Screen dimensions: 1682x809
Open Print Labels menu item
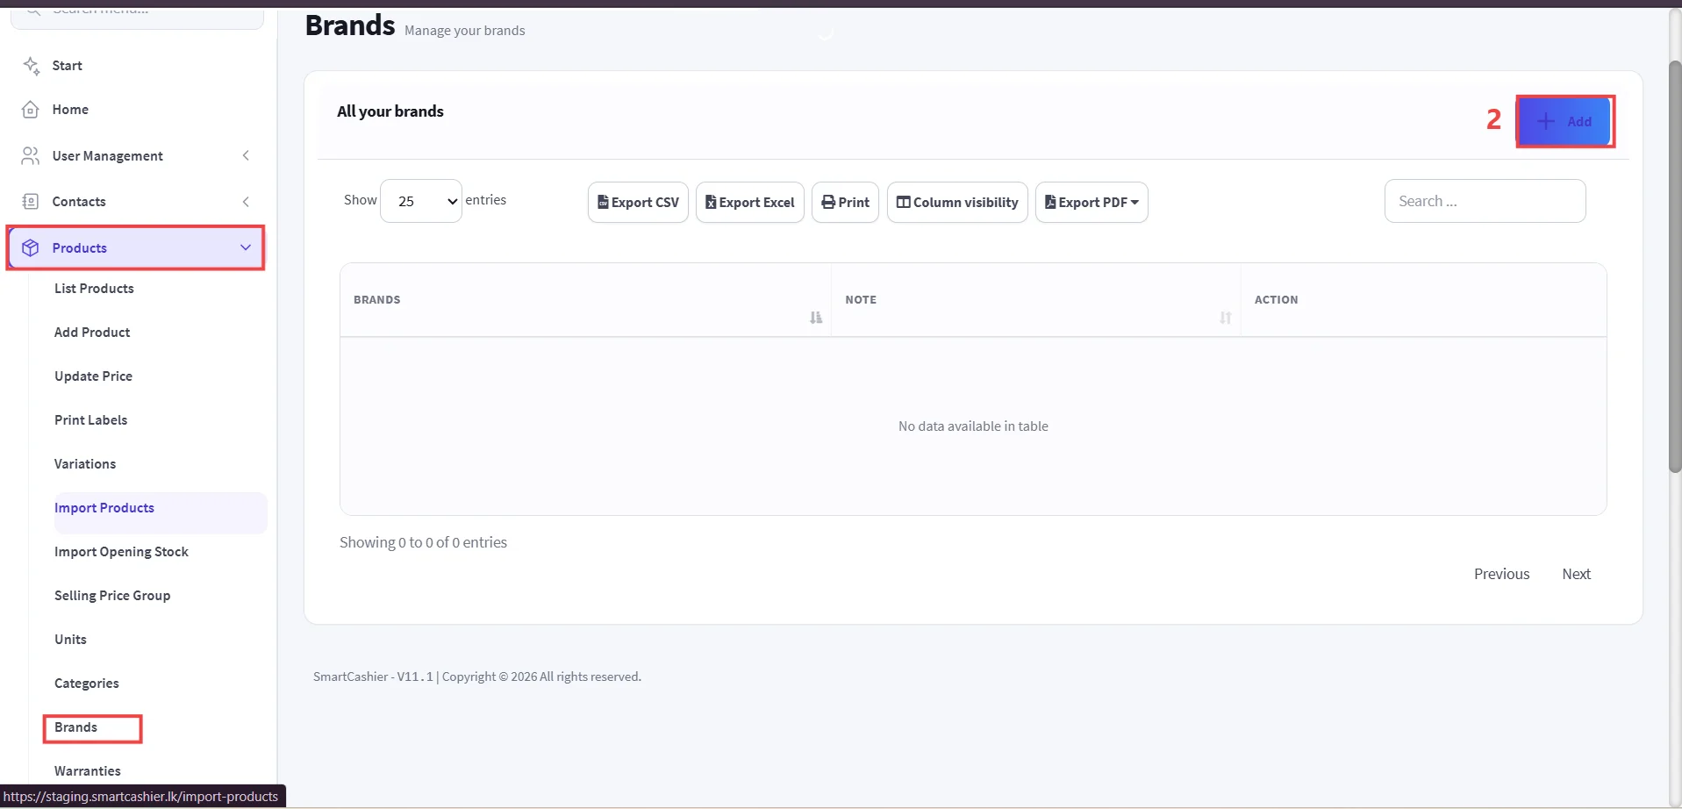pyautogui.click(x=90, y=420)
